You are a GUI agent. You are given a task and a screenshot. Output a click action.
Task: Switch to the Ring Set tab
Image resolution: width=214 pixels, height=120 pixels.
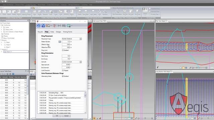pos(40,32)
